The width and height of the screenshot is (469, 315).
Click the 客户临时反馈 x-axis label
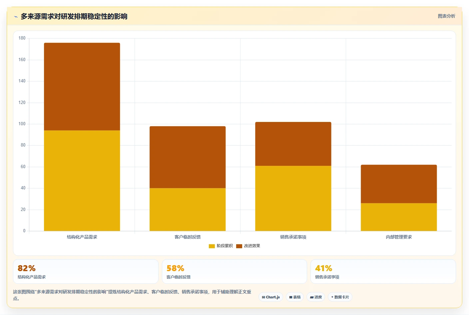coord(188,237)
